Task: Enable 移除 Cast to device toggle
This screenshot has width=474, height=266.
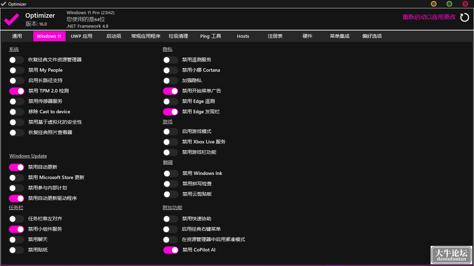Action: pyautogui.click(x=17, y=112)
